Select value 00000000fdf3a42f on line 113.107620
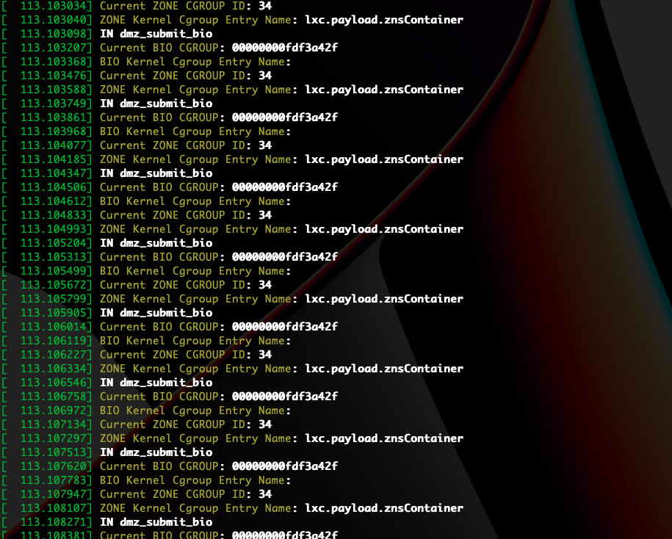Screen dimensions: 672x539 pyautogui.click(x=284, y=466)
